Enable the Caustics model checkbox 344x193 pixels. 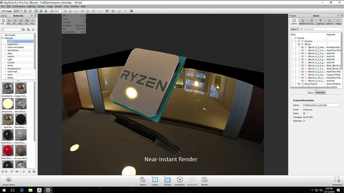(x=299, y=41)
